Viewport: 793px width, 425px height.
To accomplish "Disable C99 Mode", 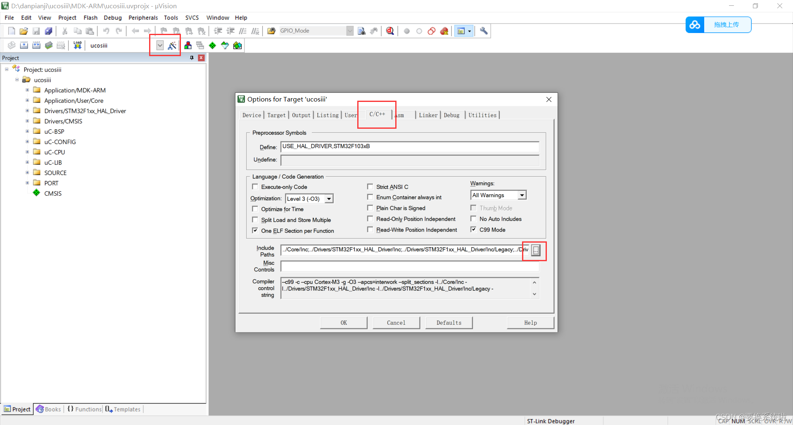I will pyautogui.click(x=473, y=229).
